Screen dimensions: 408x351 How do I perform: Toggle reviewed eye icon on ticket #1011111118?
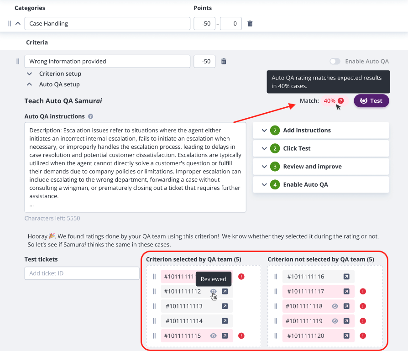[335, 306]
